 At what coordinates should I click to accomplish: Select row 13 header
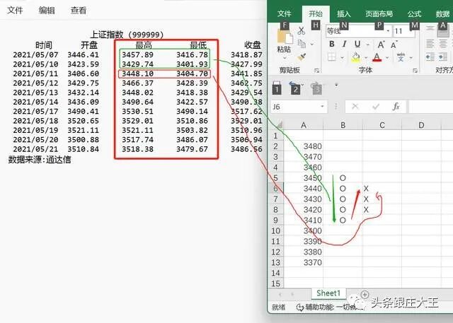pyautogui.click(x=275, y=262)
